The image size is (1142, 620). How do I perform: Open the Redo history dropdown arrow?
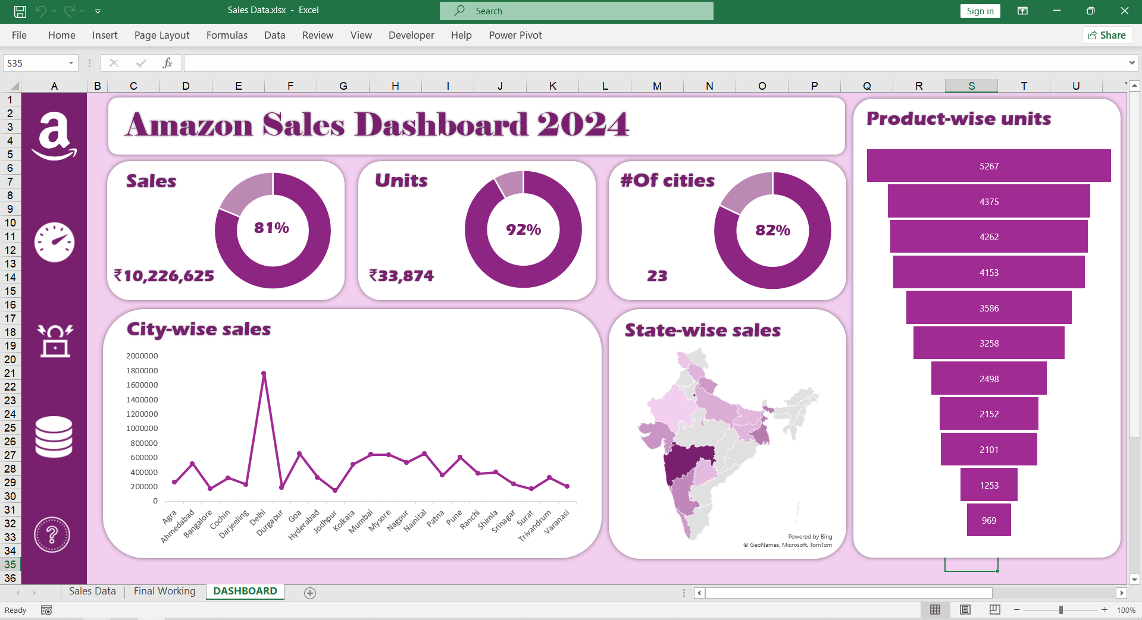coord(82,11)
